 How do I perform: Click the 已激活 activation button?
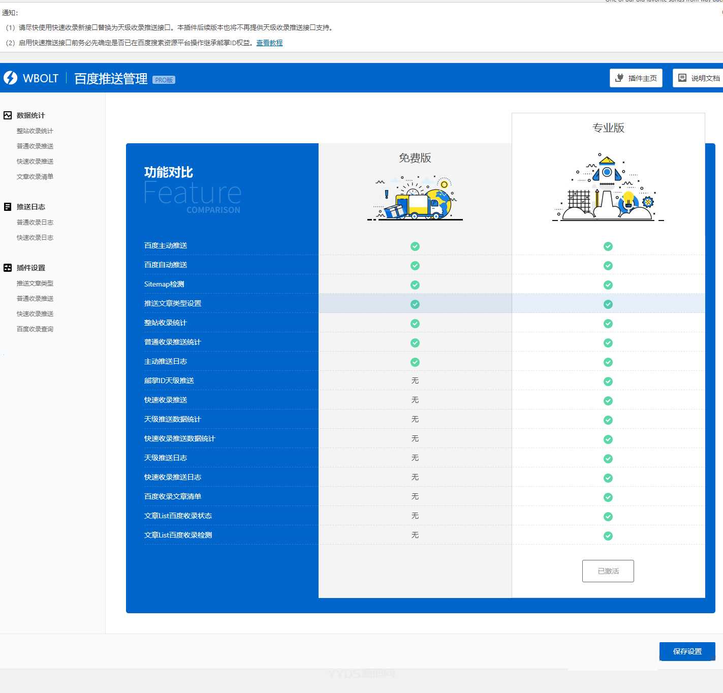(x=608, y=571)
